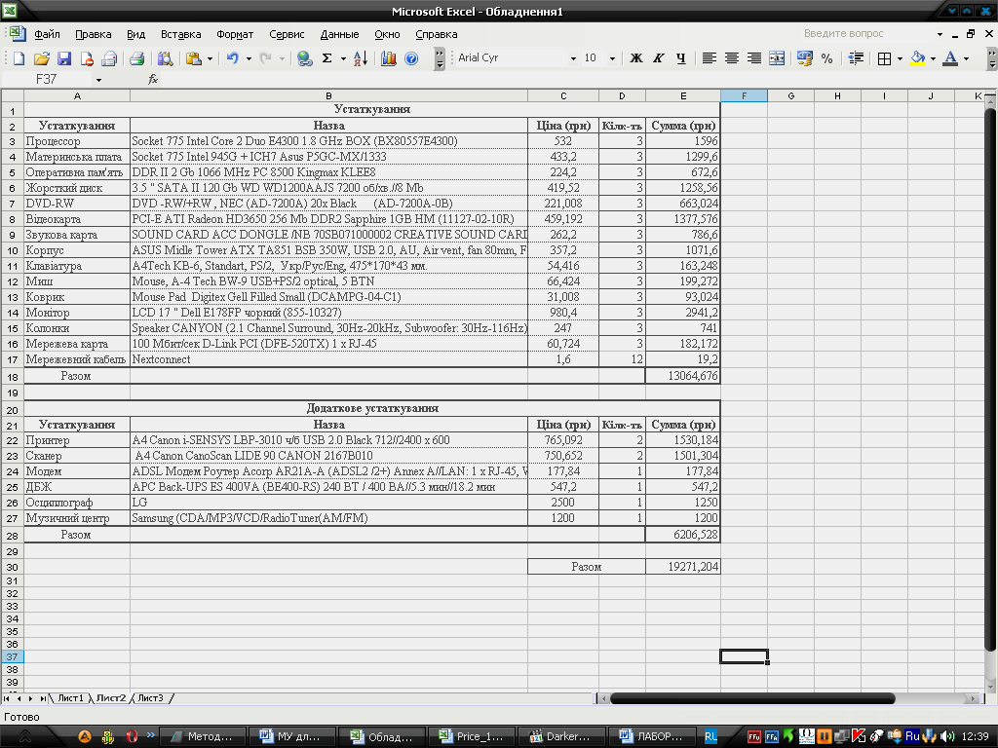Decrease the indent of the cell

pyautogui.click(x=856, y=58)
